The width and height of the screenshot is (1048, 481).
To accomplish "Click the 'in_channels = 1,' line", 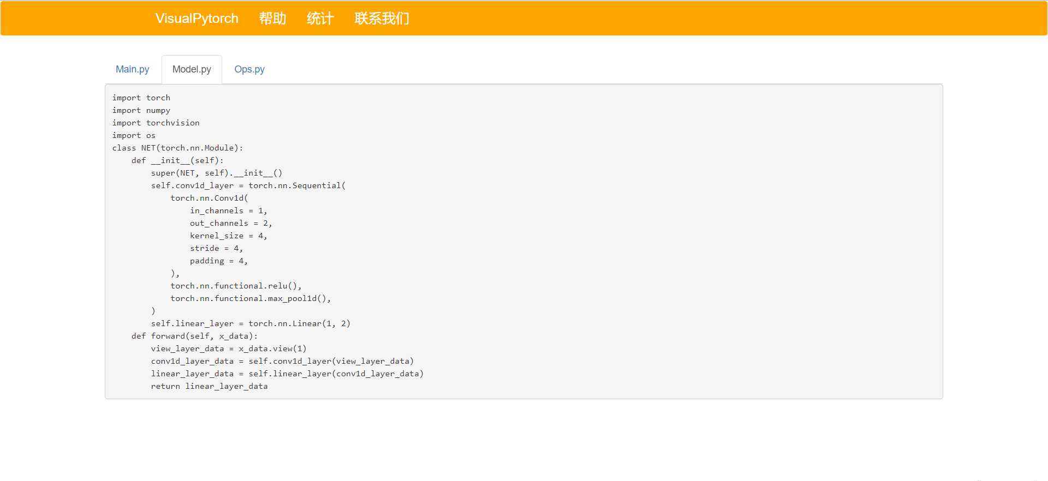I will click(229, 211).
